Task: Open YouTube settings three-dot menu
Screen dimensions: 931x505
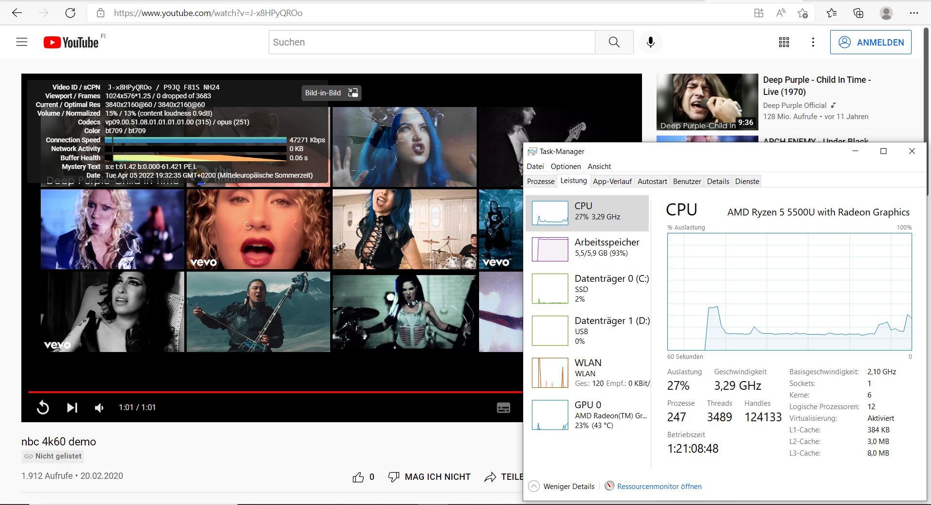Action: click(813, 42)
